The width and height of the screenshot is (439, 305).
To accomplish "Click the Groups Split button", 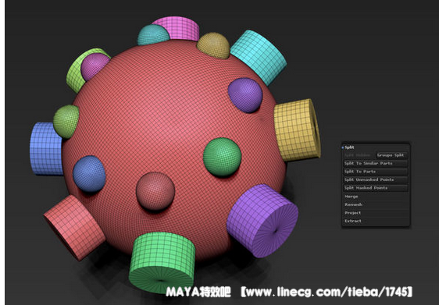I will click(x=391, y=155).
